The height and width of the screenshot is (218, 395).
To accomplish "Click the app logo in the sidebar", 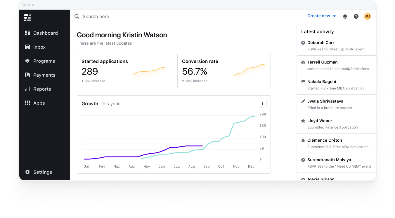I will [27, 18].
